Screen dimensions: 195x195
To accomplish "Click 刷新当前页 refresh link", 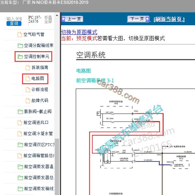I will pyautogui.click(x=169, y=19).
